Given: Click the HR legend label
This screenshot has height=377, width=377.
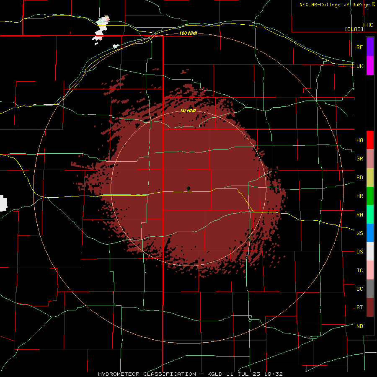Looking at the screenshot, I should click(359, 196).
